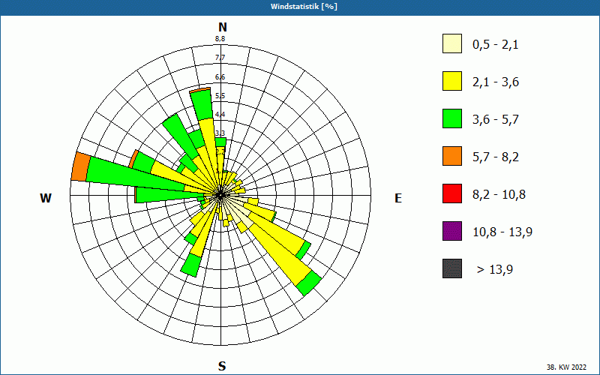Screen dimensions: 600x375
Task: Click the '4,4' radial axis label
Action: coord(220,115)
